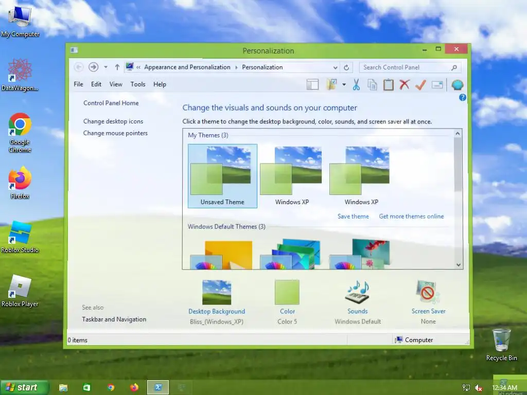Open Google Chrome desktop shortcut
Screen dimensions: 527x395
click(20, 132)
